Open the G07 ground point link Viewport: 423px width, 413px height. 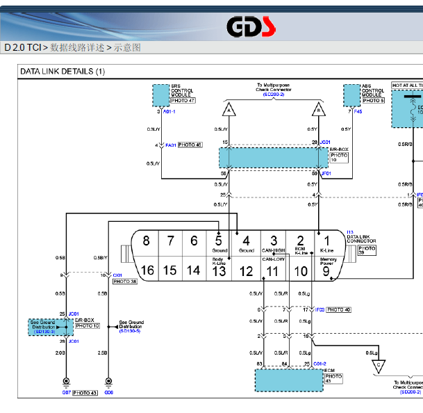[x=67, y=392]
